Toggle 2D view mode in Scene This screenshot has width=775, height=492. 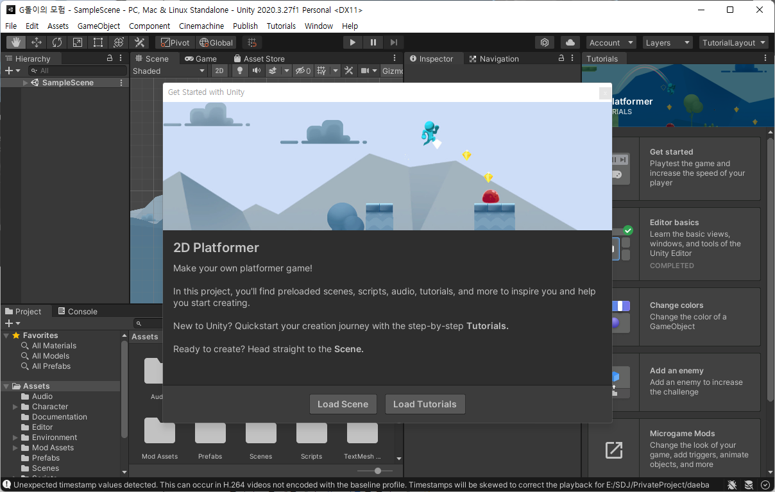219,71
